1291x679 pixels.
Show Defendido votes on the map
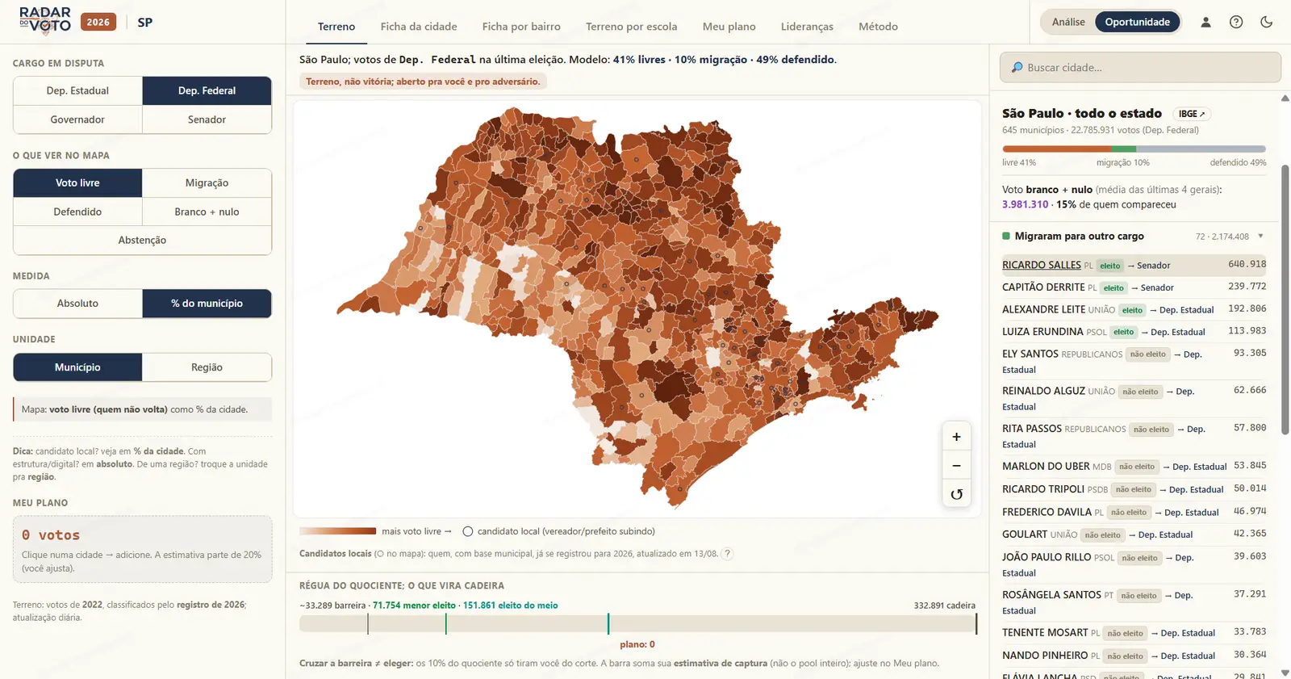77,212
